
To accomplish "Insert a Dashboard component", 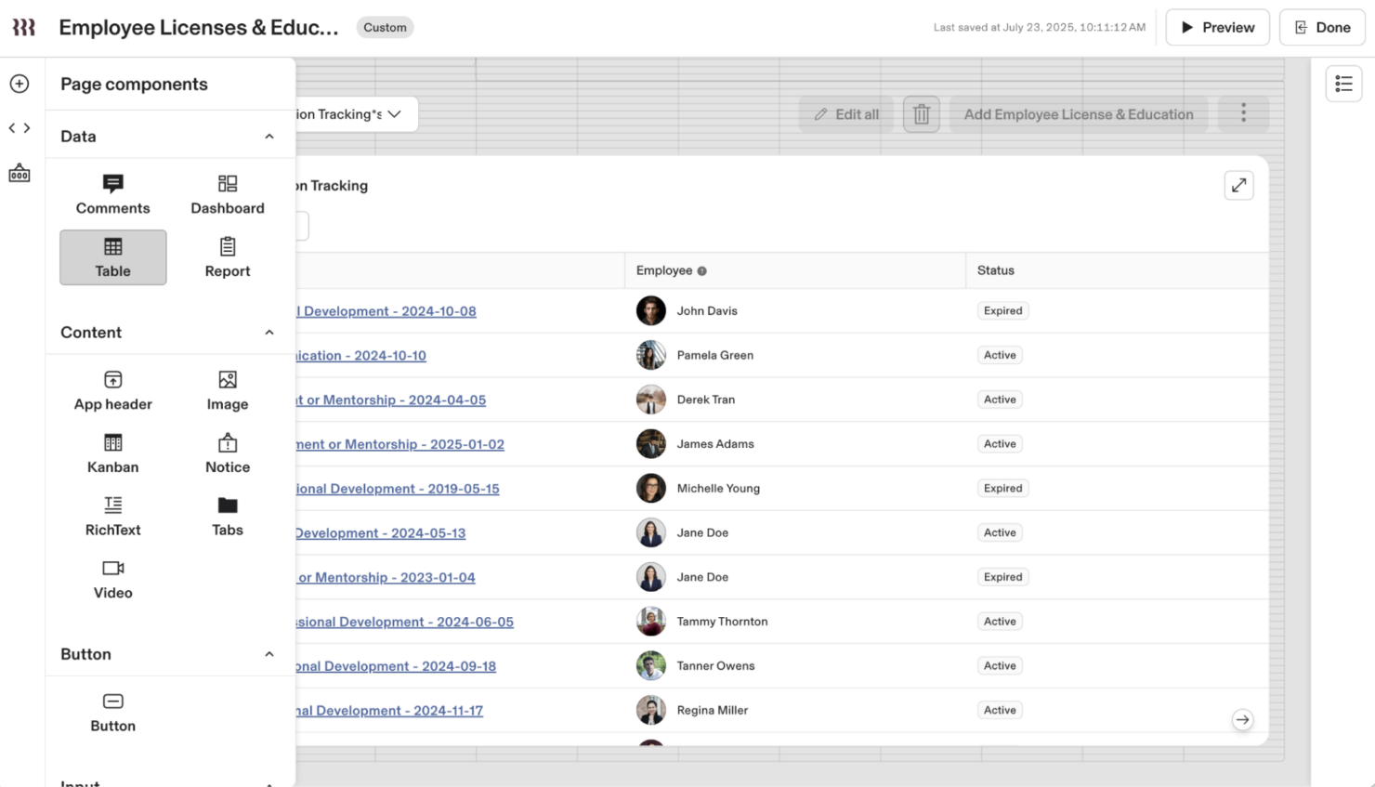I will 227,194.
